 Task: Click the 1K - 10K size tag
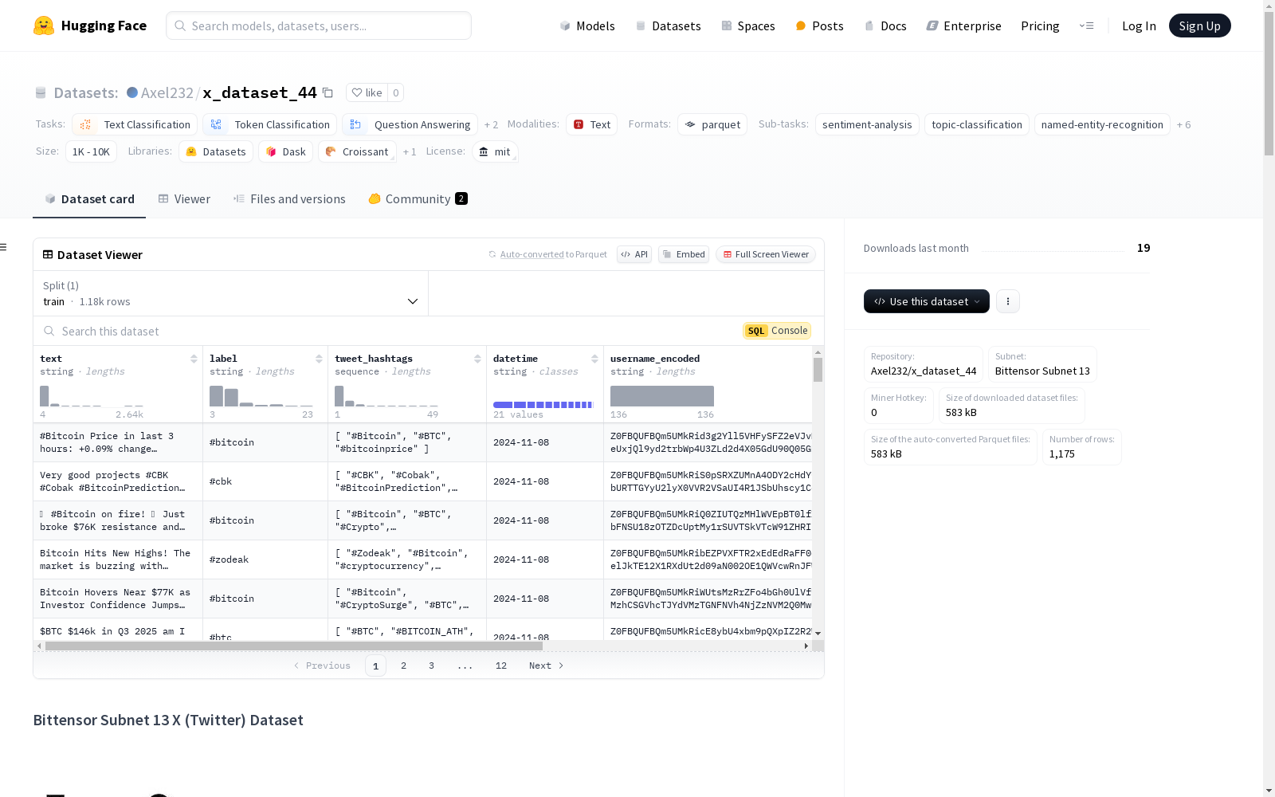(91, 151)
